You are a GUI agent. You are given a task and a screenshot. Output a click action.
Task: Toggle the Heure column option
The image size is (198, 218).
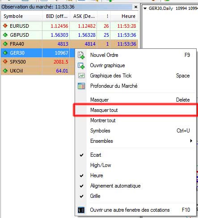(135, 175)
